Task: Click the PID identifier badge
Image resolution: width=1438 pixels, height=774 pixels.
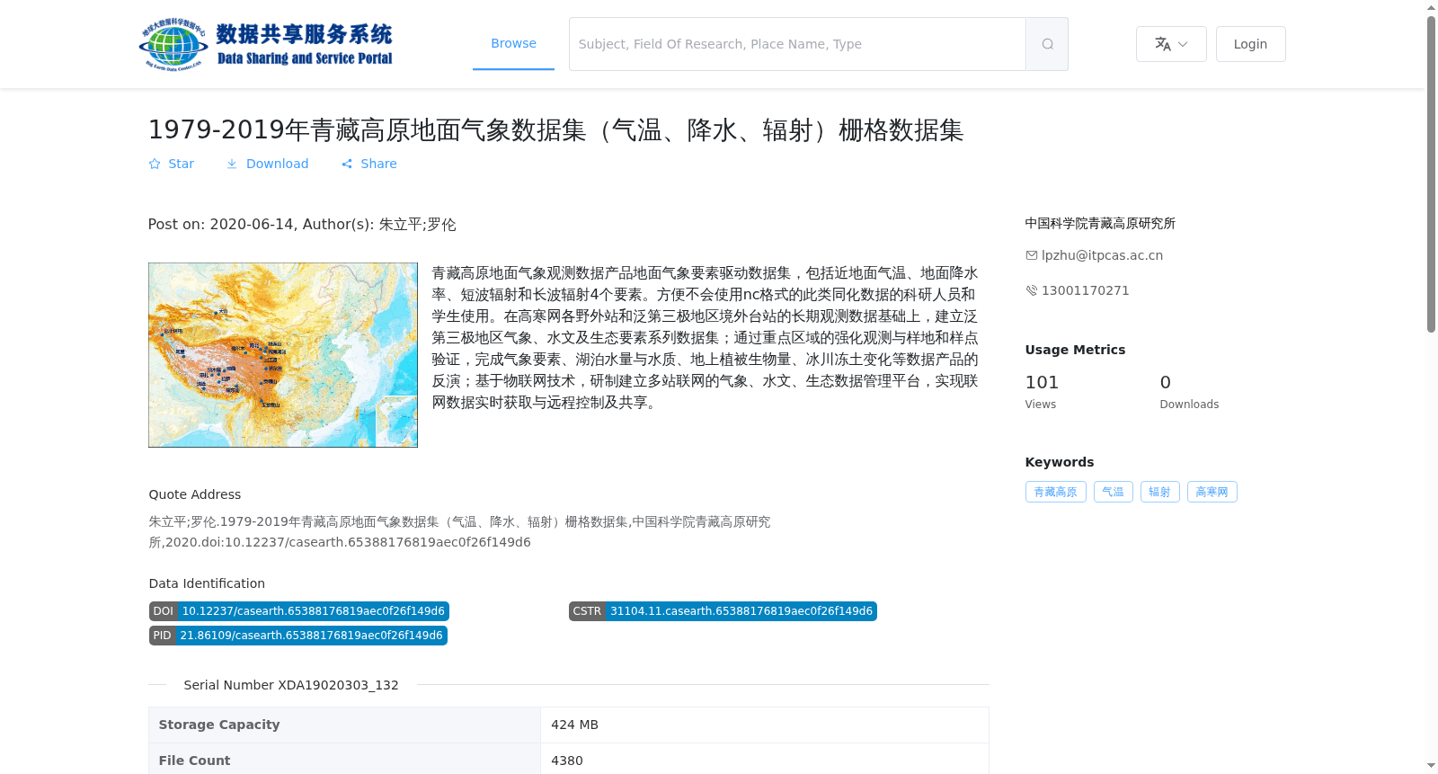Action: [298, 636]
